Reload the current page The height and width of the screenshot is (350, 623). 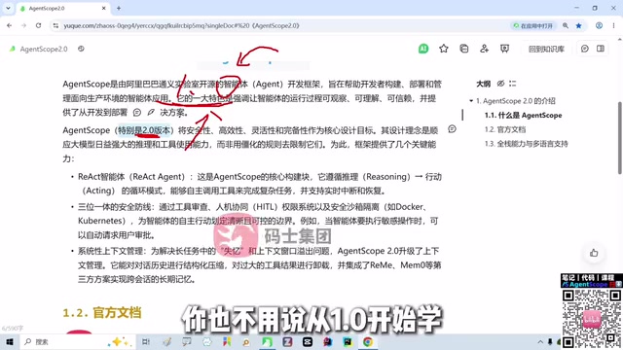[38, 26]
